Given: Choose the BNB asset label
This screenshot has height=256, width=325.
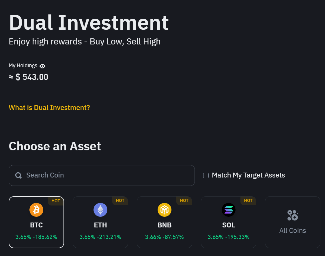Looking at the screenshot, I should pos(165,225).
